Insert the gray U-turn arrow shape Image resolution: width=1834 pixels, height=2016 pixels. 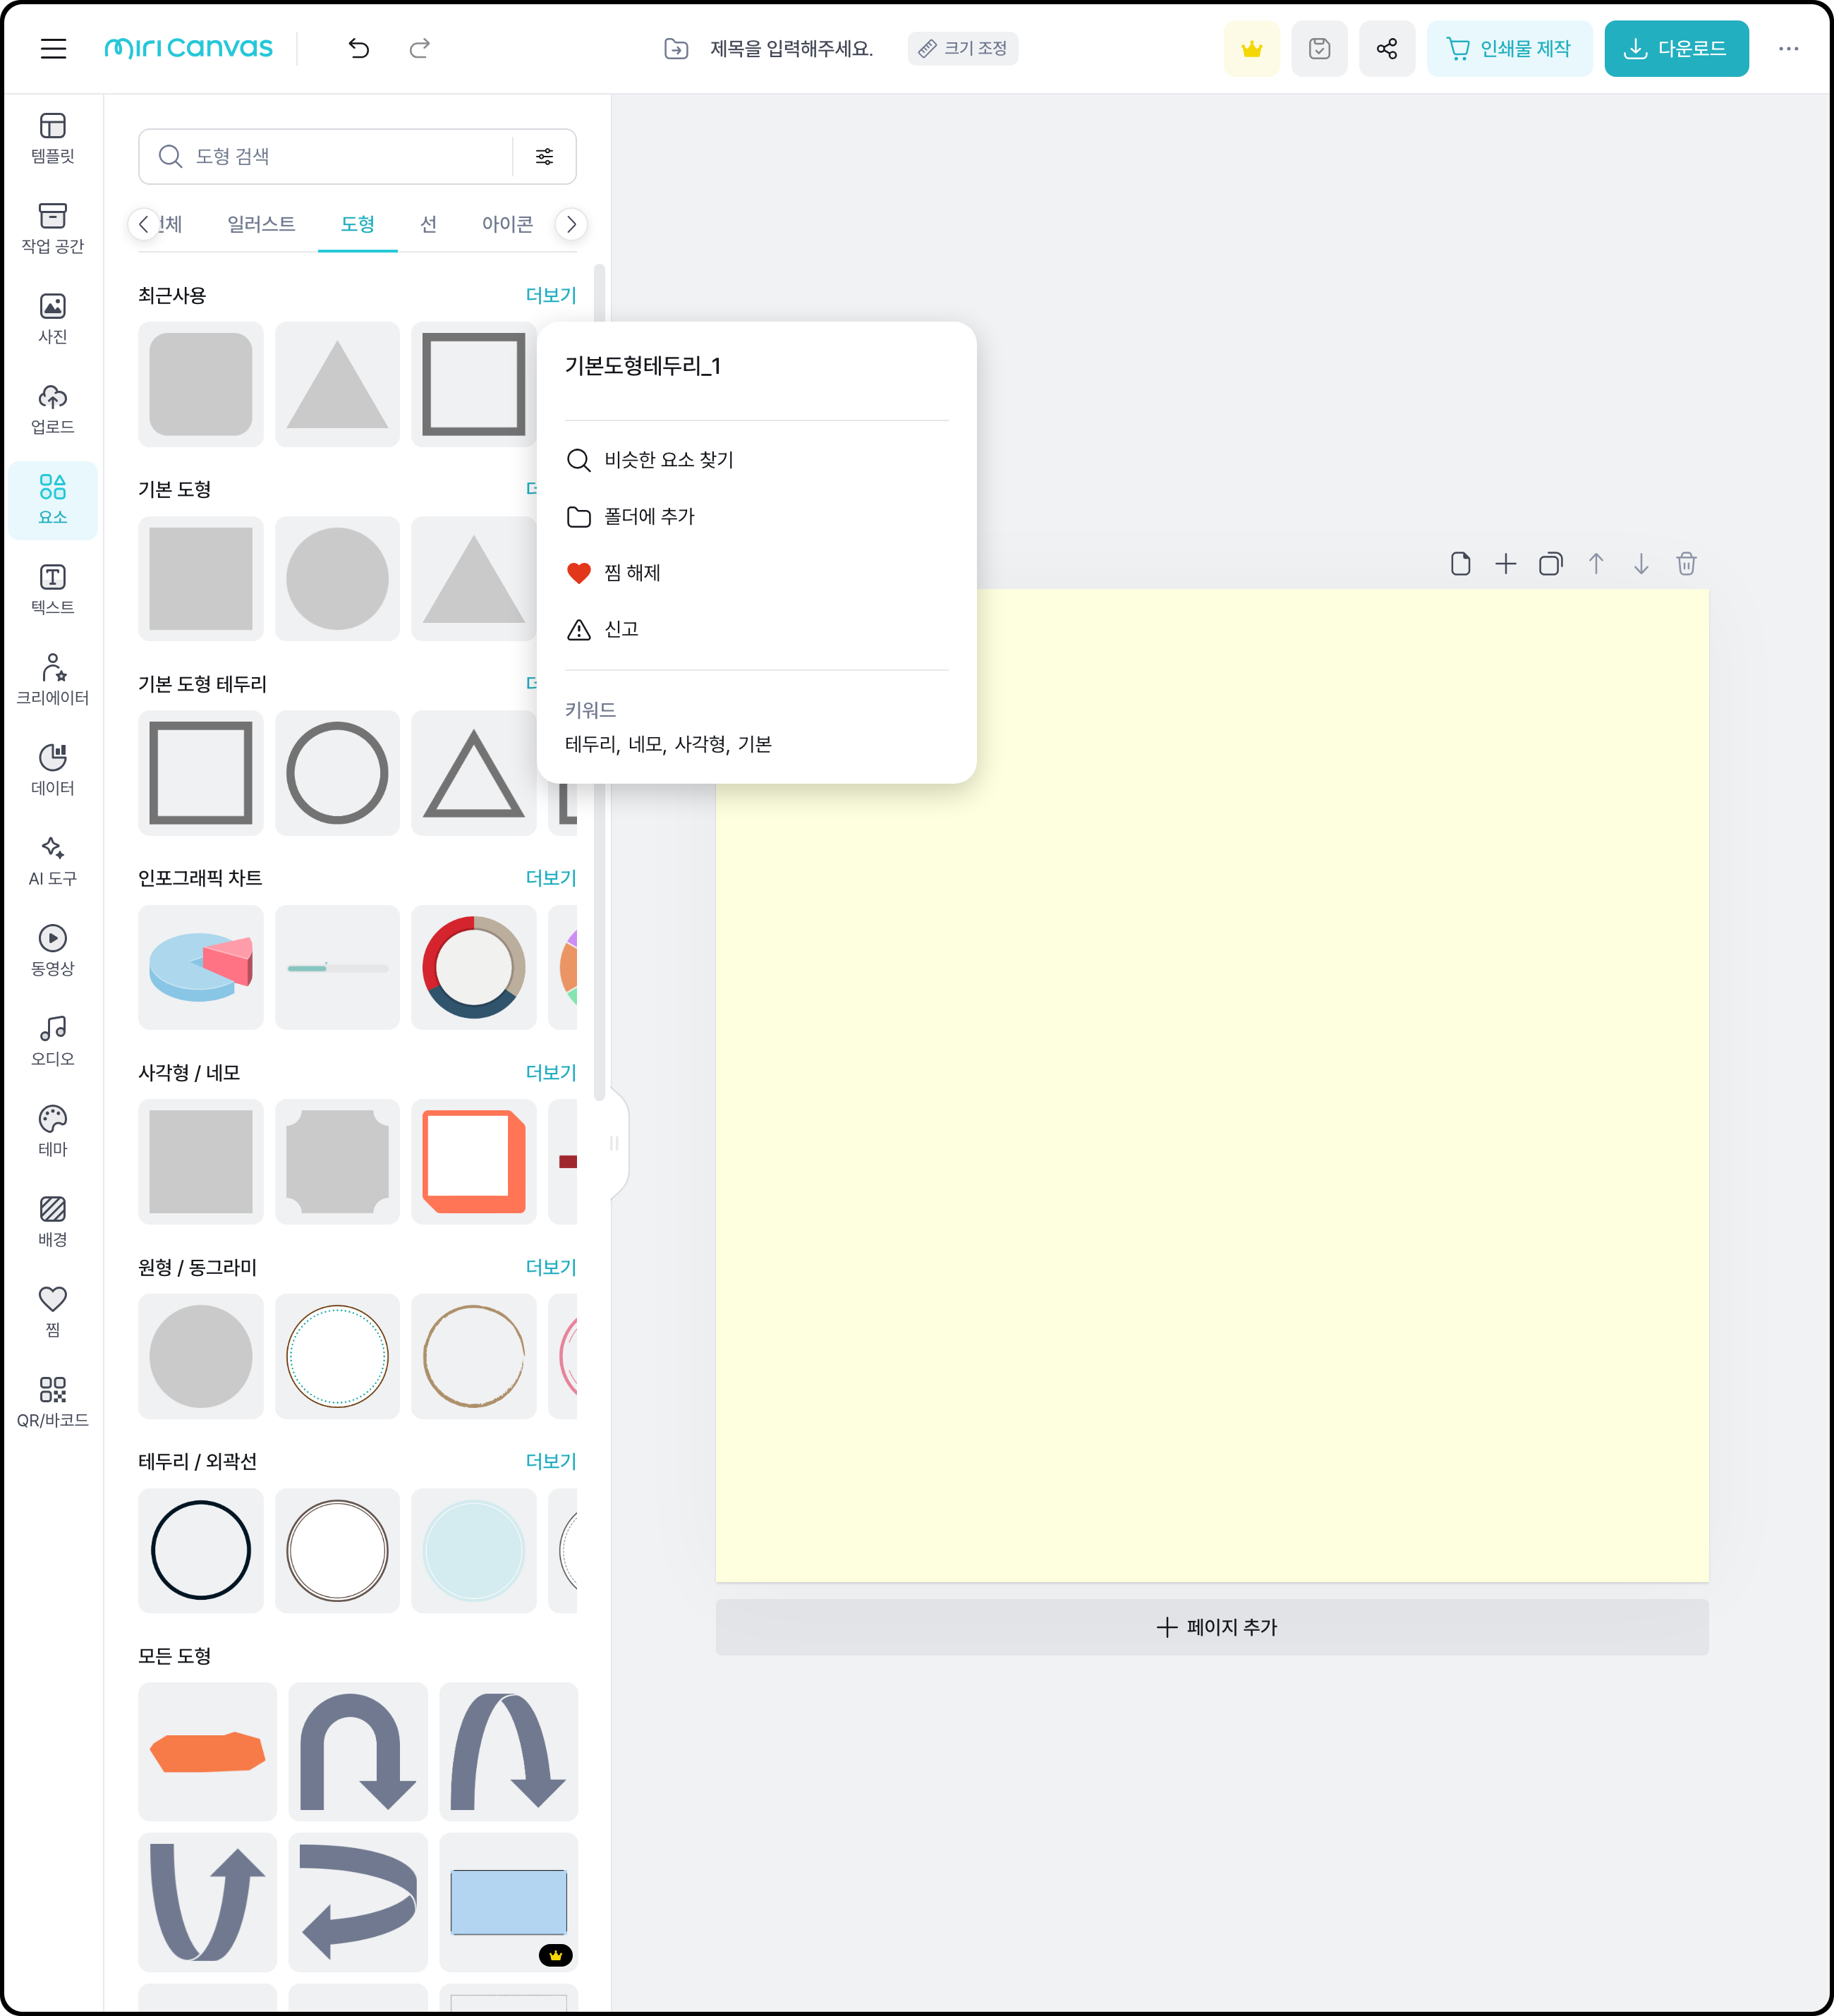[358, 1752]
